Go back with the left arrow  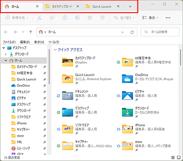6,32
